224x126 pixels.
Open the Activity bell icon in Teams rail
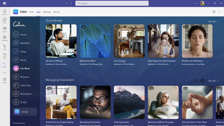[x=5, y=11]
